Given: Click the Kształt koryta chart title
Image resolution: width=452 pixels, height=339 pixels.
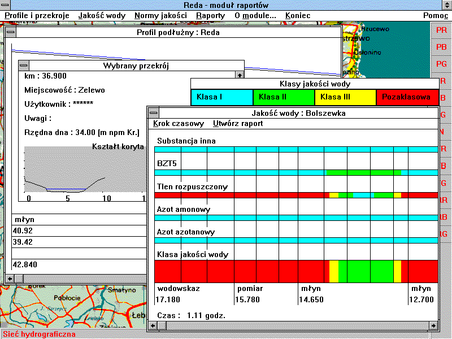Looking at the screenshot, I should coord(118,147).
